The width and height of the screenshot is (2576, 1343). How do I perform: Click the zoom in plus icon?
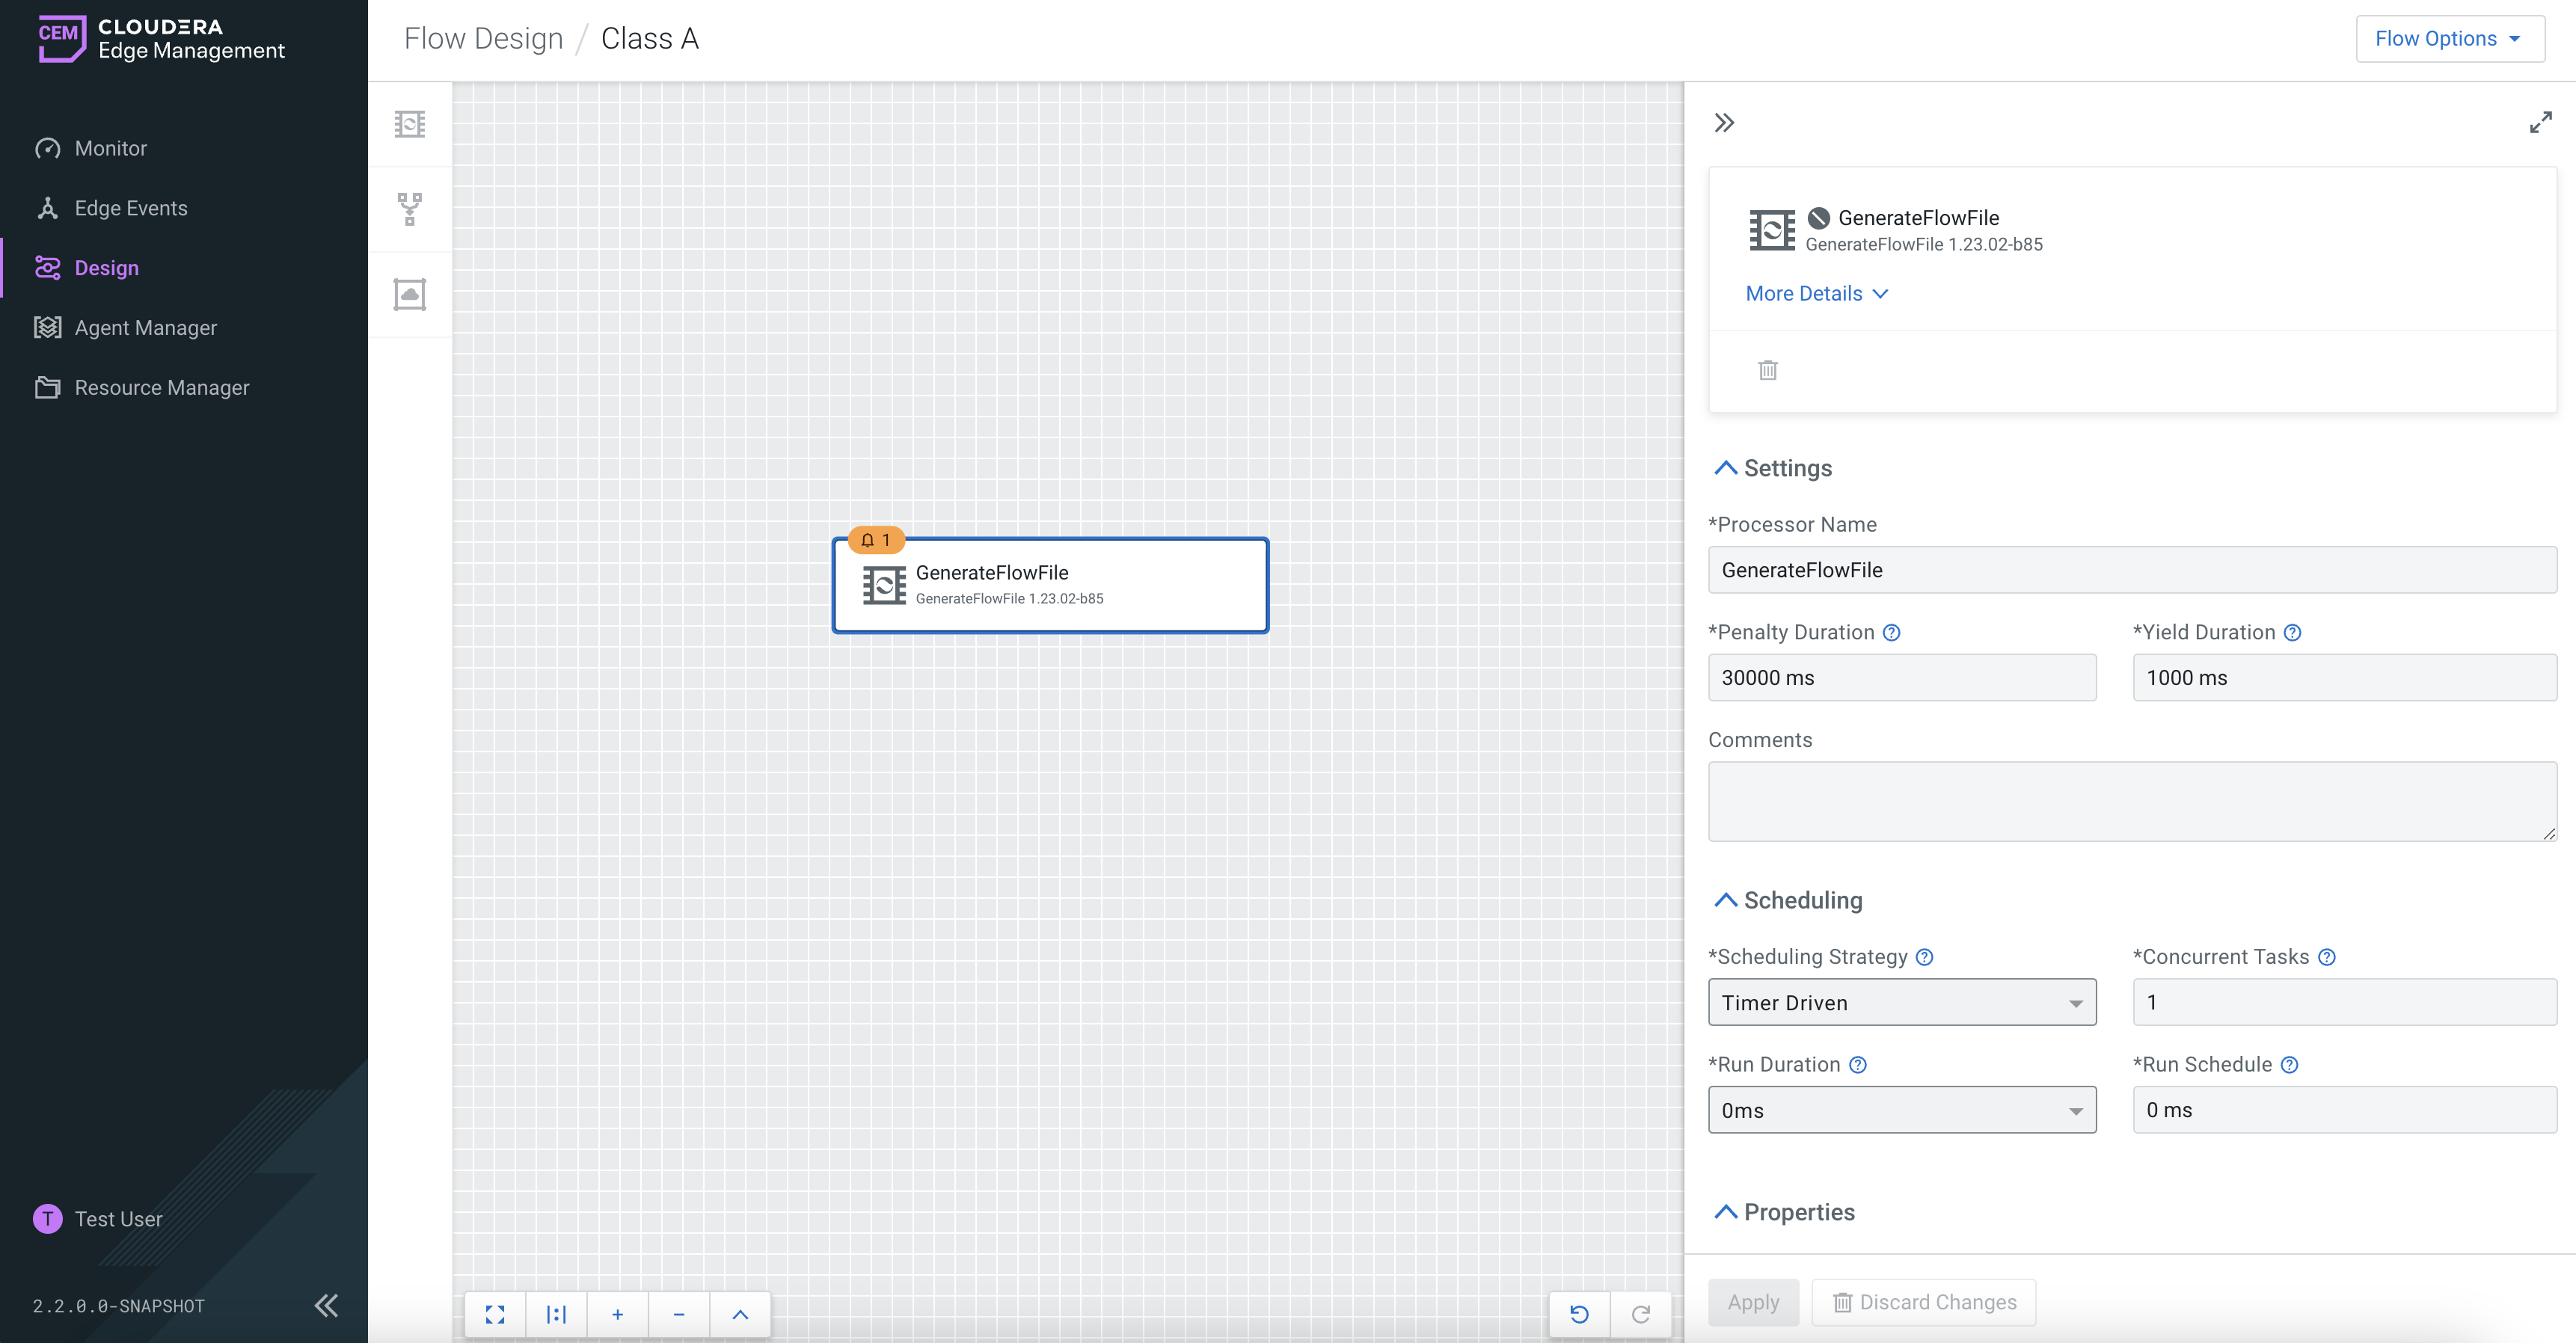point(617,1314)
